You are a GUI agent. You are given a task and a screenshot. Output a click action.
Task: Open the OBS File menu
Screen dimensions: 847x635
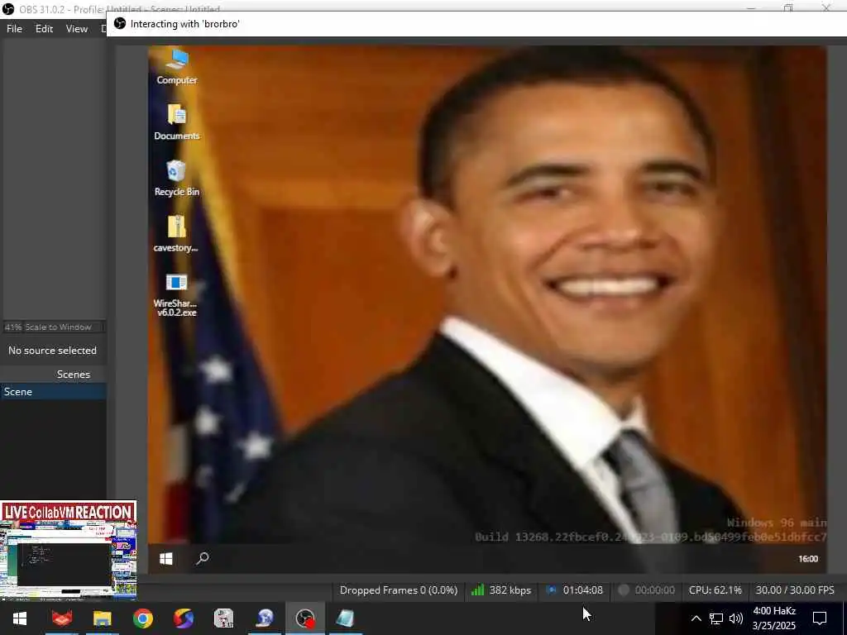(15, 29)
